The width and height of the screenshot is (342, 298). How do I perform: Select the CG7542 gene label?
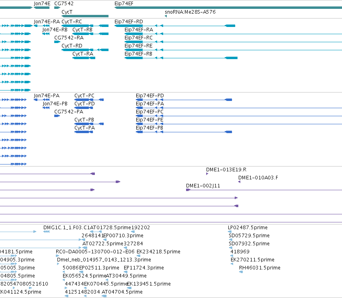tap(64, 4)
